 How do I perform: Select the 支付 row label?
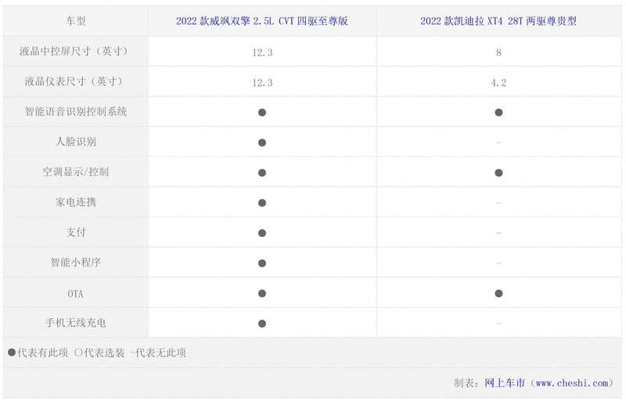(75, 232)
